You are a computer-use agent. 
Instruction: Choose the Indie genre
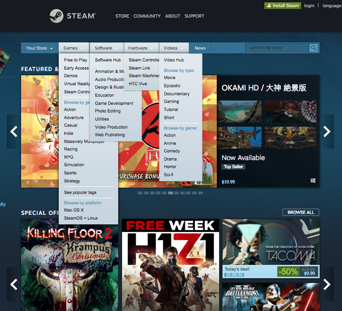coord(69,133)
